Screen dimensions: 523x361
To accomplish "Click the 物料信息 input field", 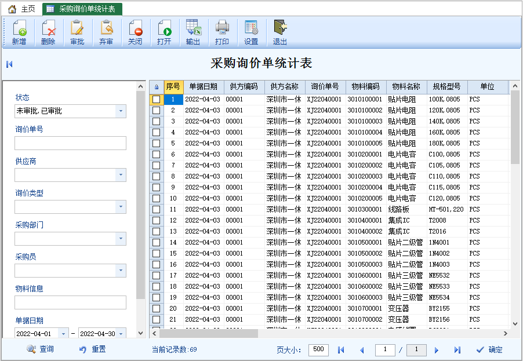I will [70, 302].
